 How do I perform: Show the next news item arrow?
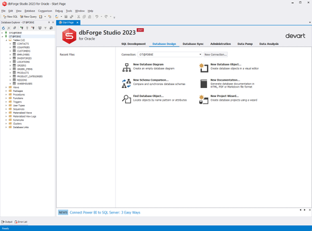pos(305,210)
